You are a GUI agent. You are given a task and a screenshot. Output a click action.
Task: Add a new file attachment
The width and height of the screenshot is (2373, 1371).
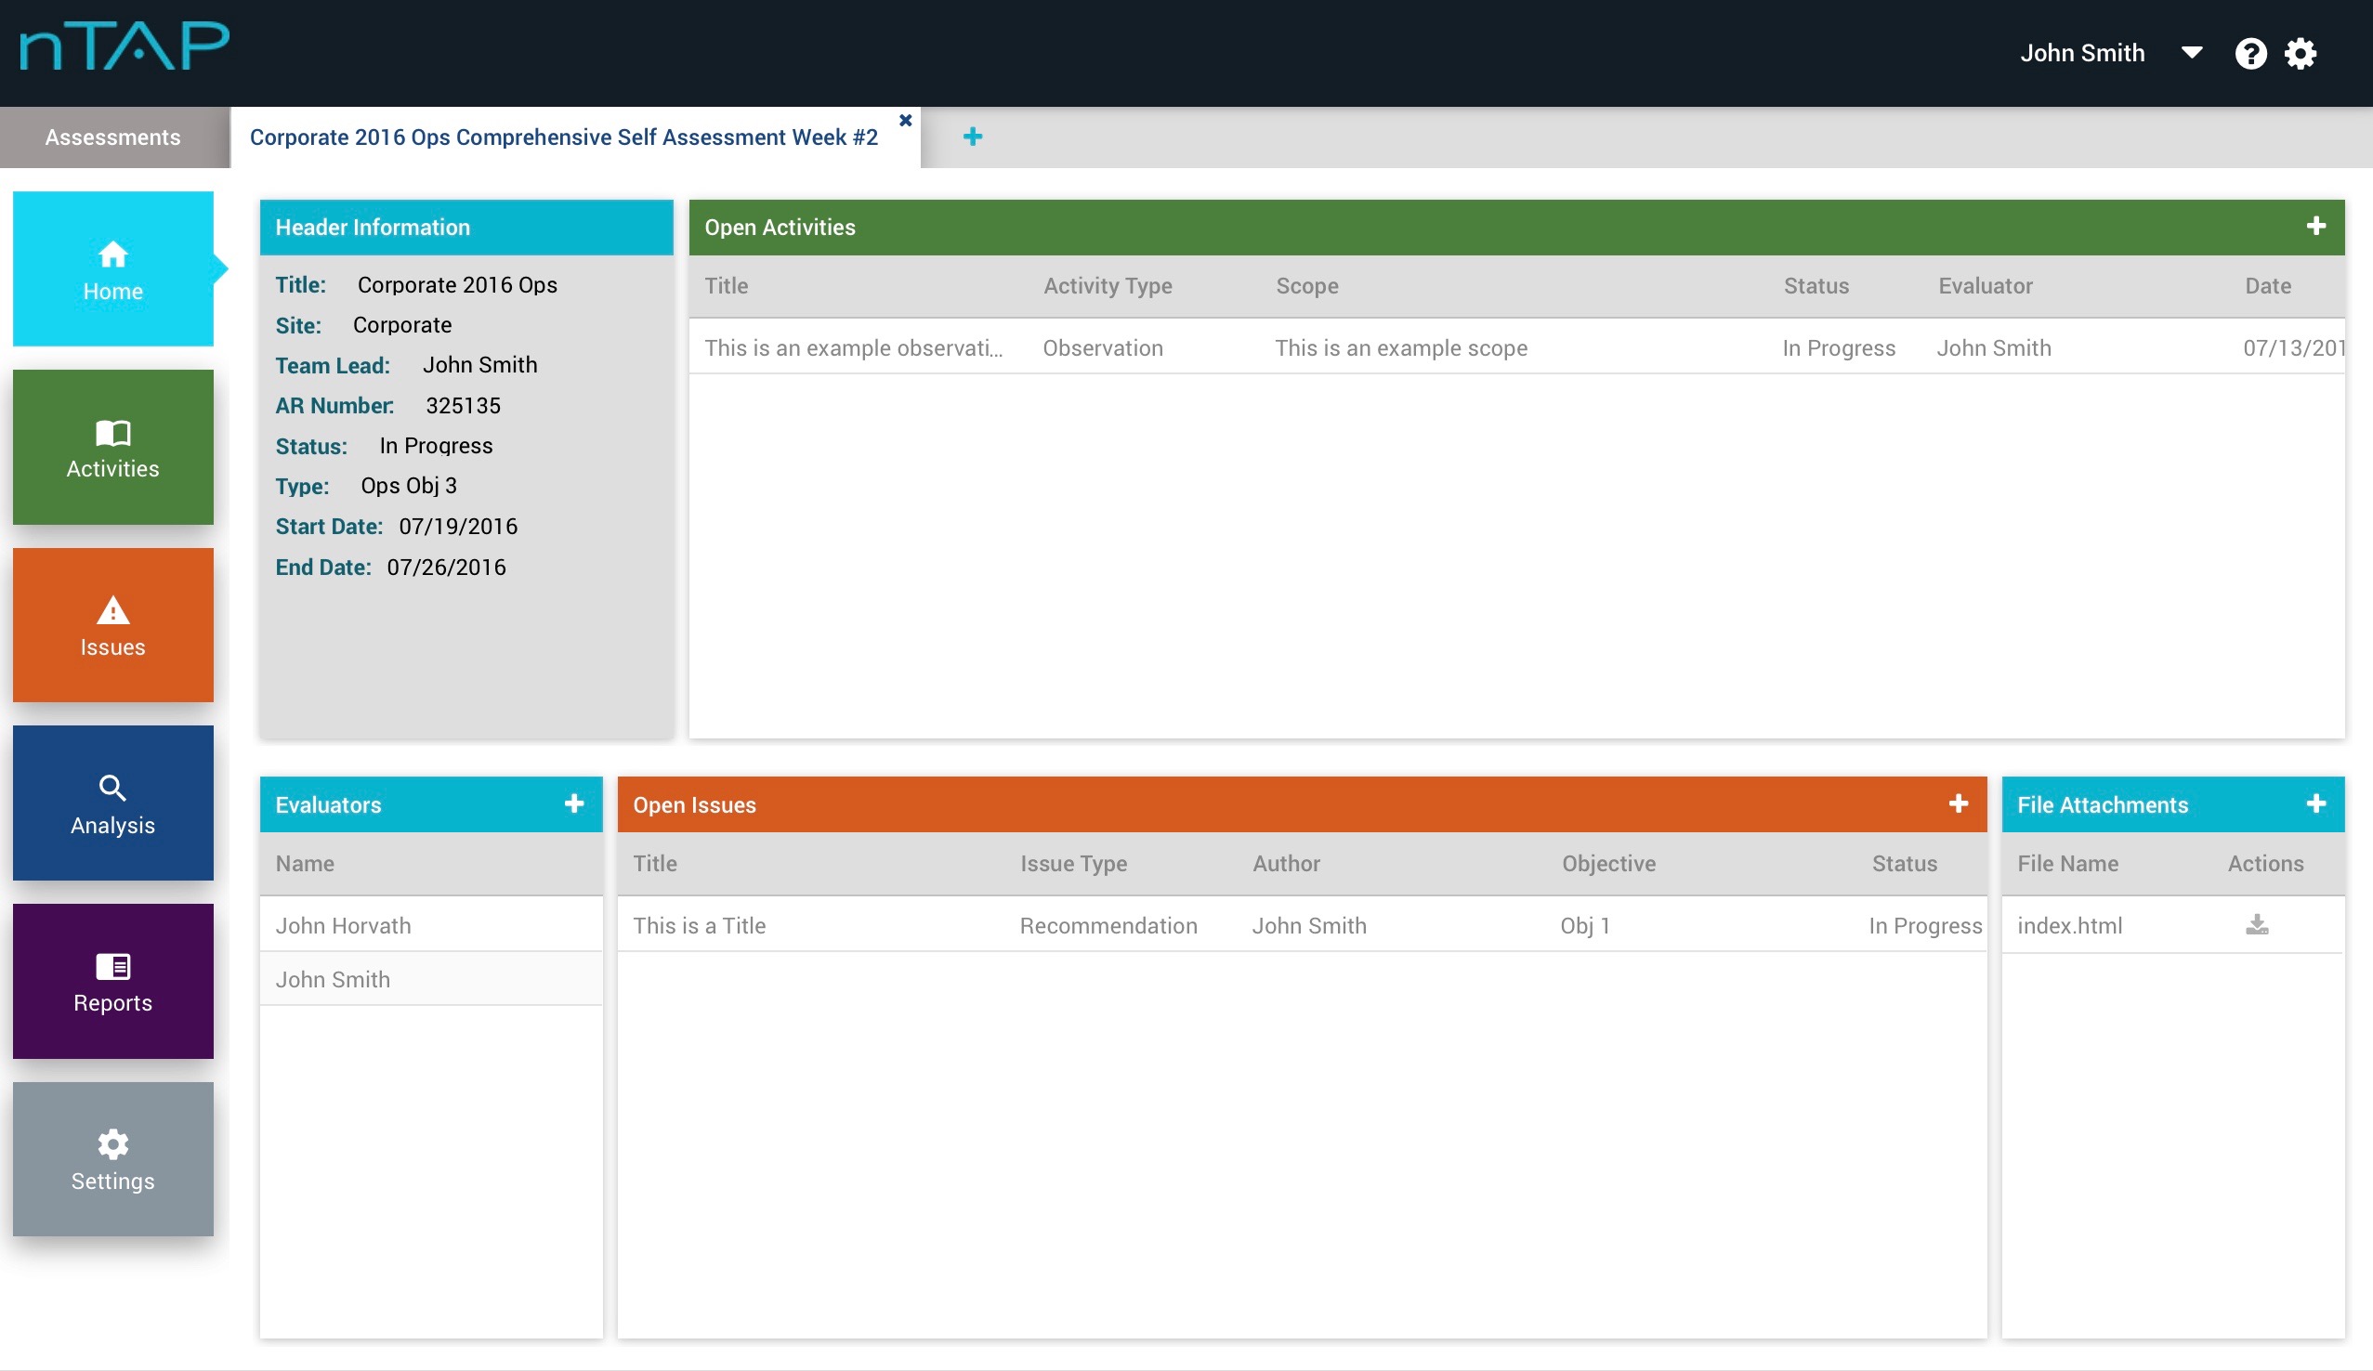[x=2316, y=804]
